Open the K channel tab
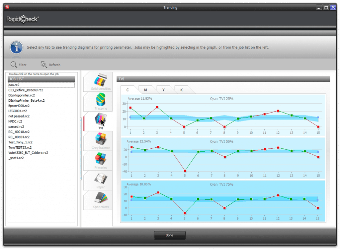Image resolution: width=340 pixels, height=249 pixels. [181, 90]
